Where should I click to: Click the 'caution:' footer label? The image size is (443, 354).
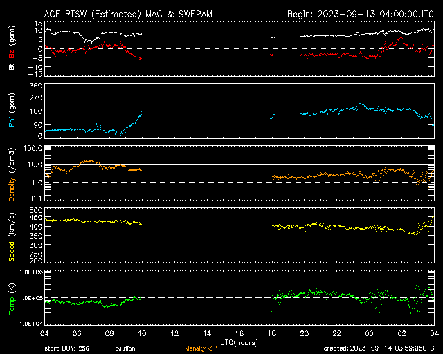point(126,348)
